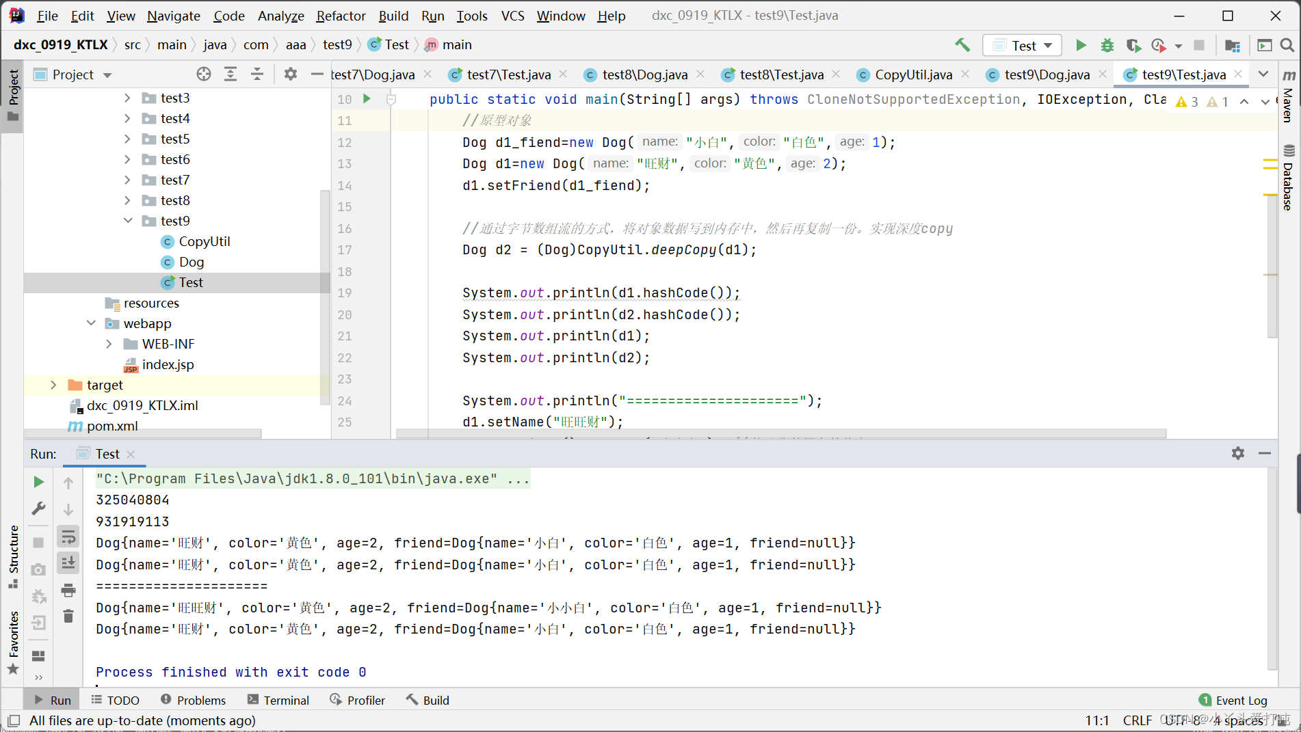This screenshot has height=732, width=1301.
Task: Print the console output
Action: (x=68, y=590)
